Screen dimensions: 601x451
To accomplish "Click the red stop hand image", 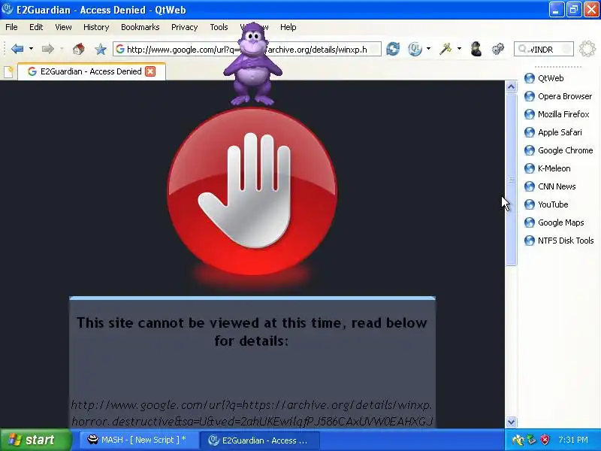I will 252,191.
